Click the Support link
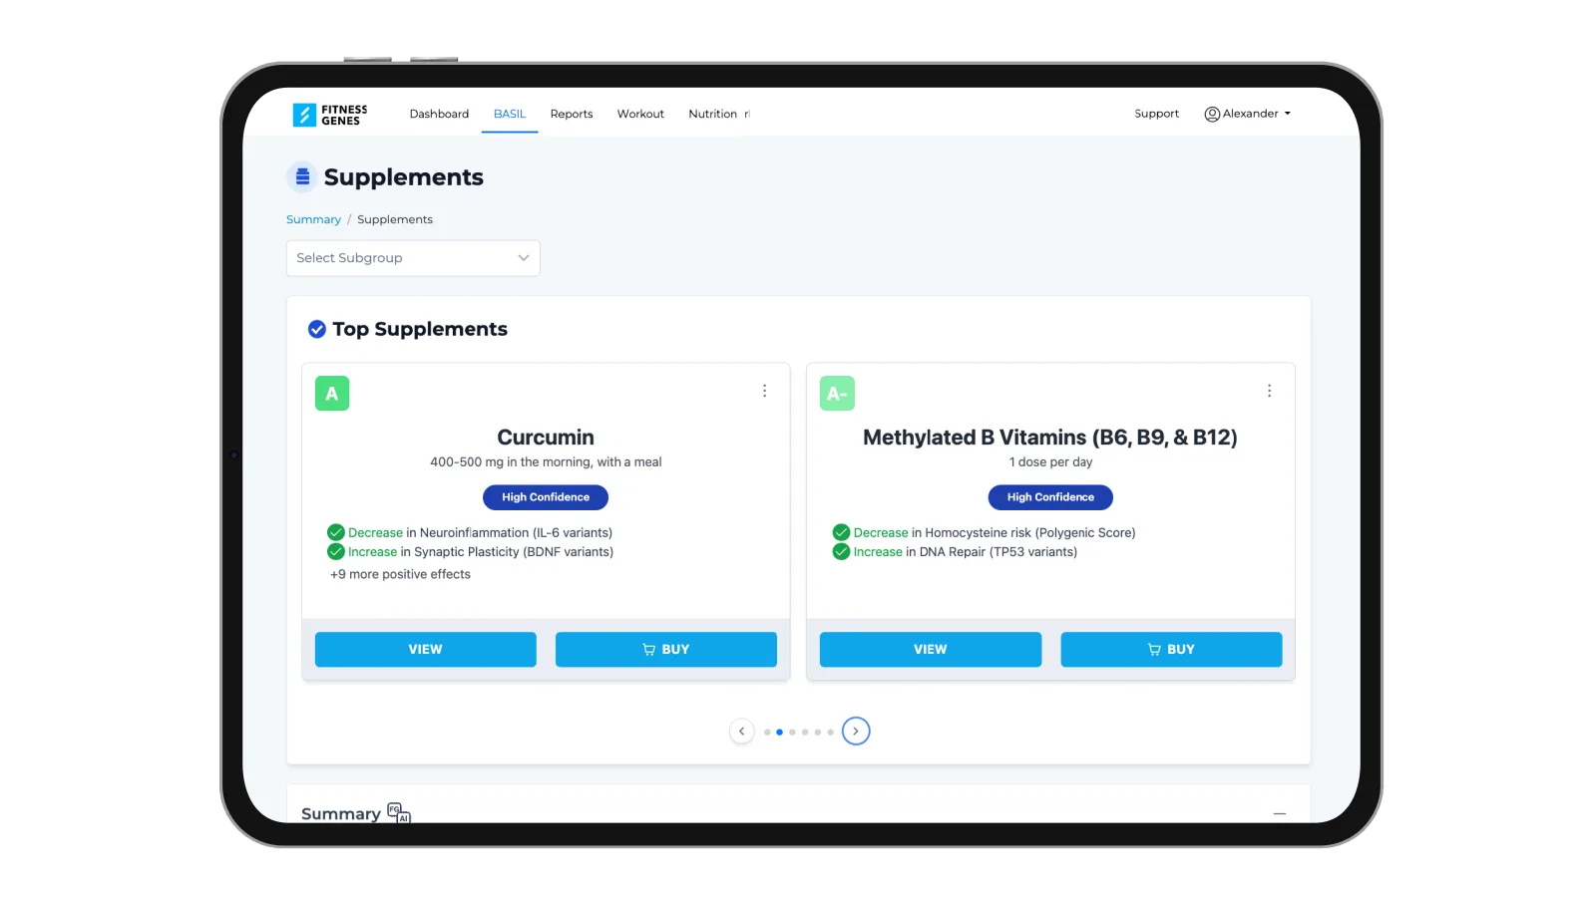The image size is (1596, 897). 1156,114
